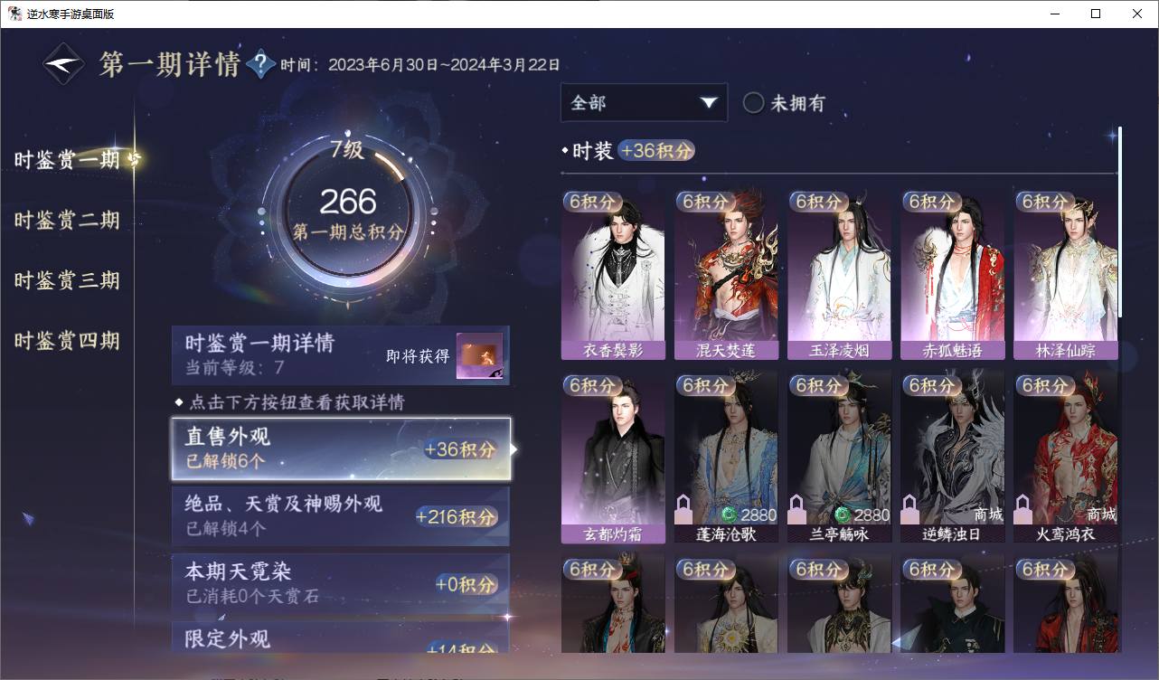
Task: Click the lock icon on 兰亭觞咏
Action: click(x=796, y=509)
